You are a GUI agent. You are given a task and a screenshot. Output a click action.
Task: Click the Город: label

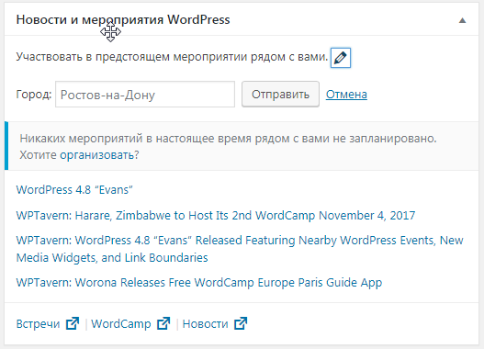[x=34, y=94]
